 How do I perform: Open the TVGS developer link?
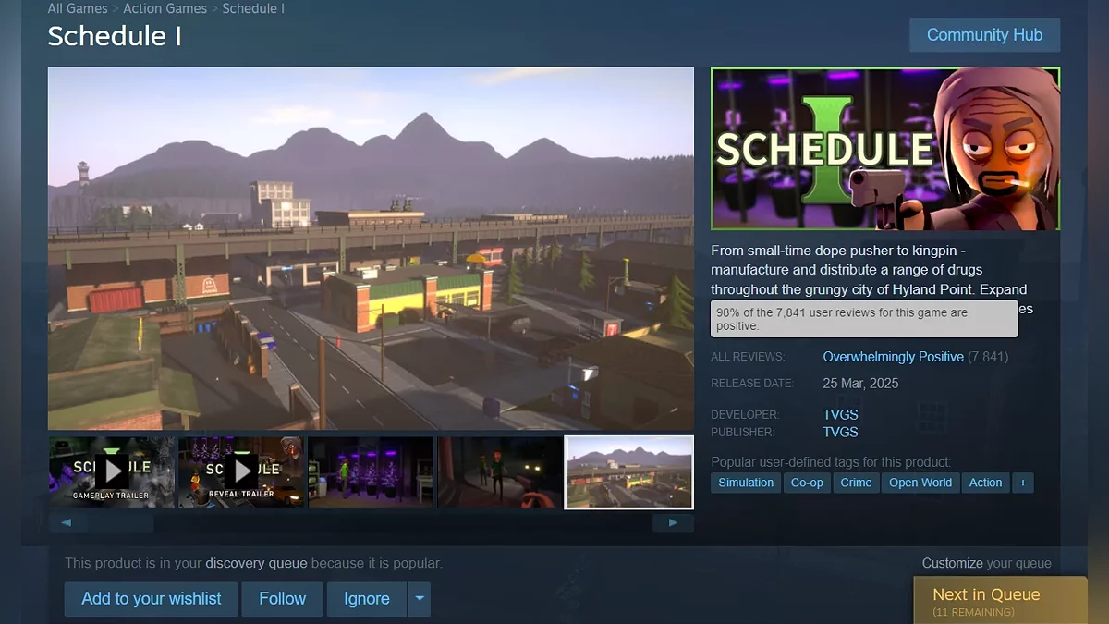840,415
